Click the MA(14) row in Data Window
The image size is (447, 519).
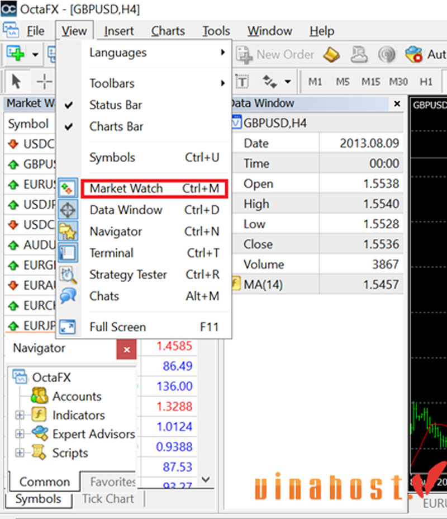pyautogui.click(x=317, y=284)
